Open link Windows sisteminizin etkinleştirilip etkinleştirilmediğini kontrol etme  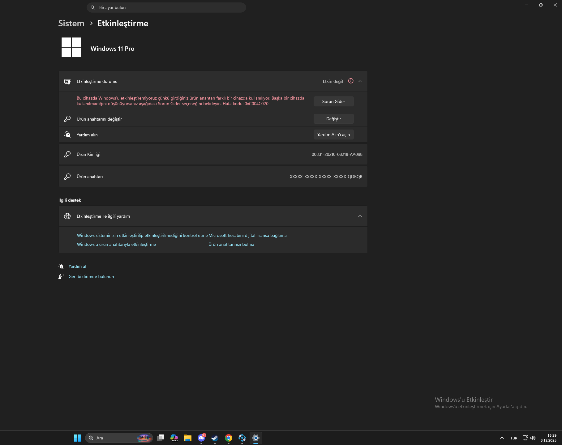click(x=142, y=235)
